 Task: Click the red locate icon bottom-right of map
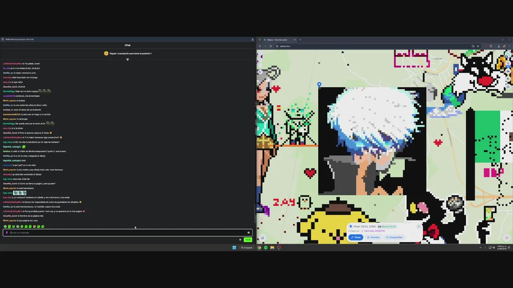click(507, 238)
